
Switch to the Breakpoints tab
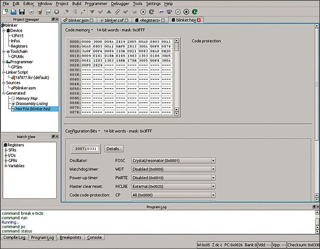(71, 237)
